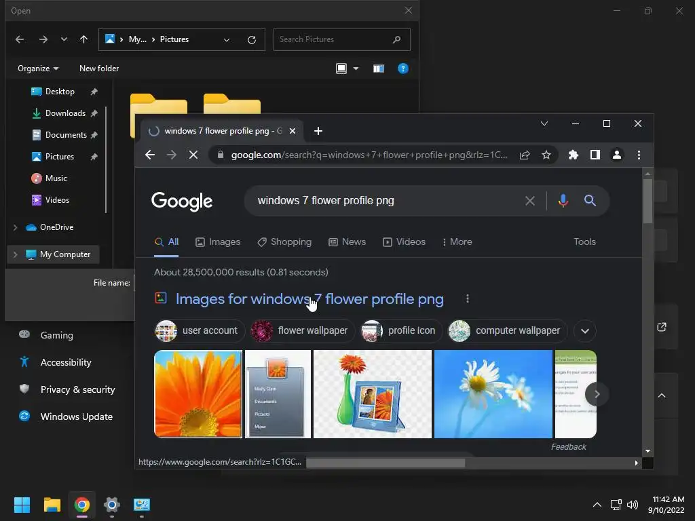The height and width of the screenshot is (521, 695).
Task: Open the Settings gear on taskbar
Action: point(112,505)
